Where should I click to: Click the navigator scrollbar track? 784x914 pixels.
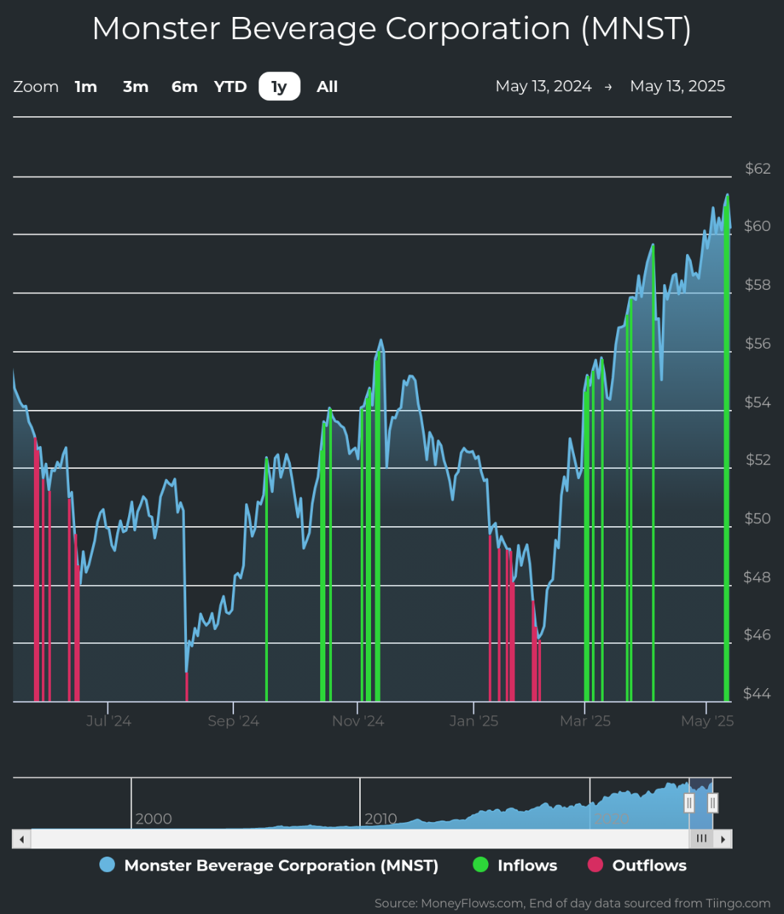click(x=360, y=839)
